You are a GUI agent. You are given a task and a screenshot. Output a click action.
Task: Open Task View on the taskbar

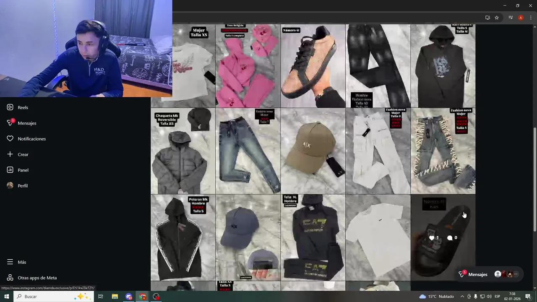(101, 297)
